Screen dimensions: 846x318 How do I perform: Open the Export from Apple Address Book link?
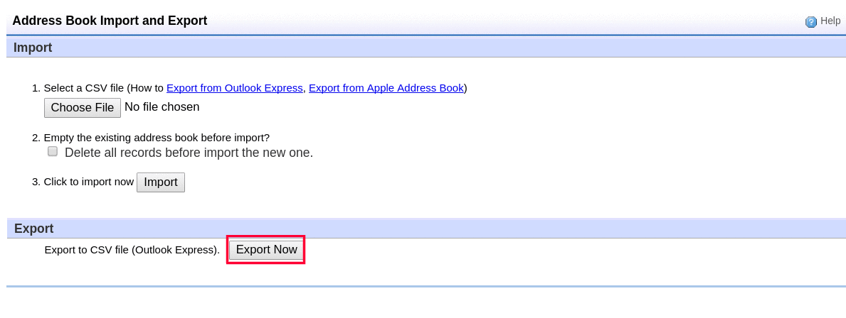click(x=386, y=88)
